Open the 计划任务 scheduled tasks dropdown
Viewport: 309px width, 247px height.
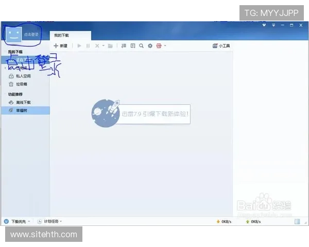[49, 222]
